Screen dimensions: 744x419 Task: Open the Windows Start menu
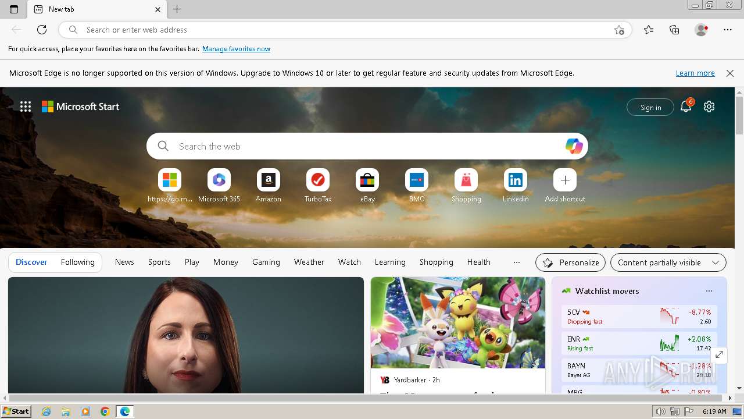pyautogui.click(x=16, y=411)
